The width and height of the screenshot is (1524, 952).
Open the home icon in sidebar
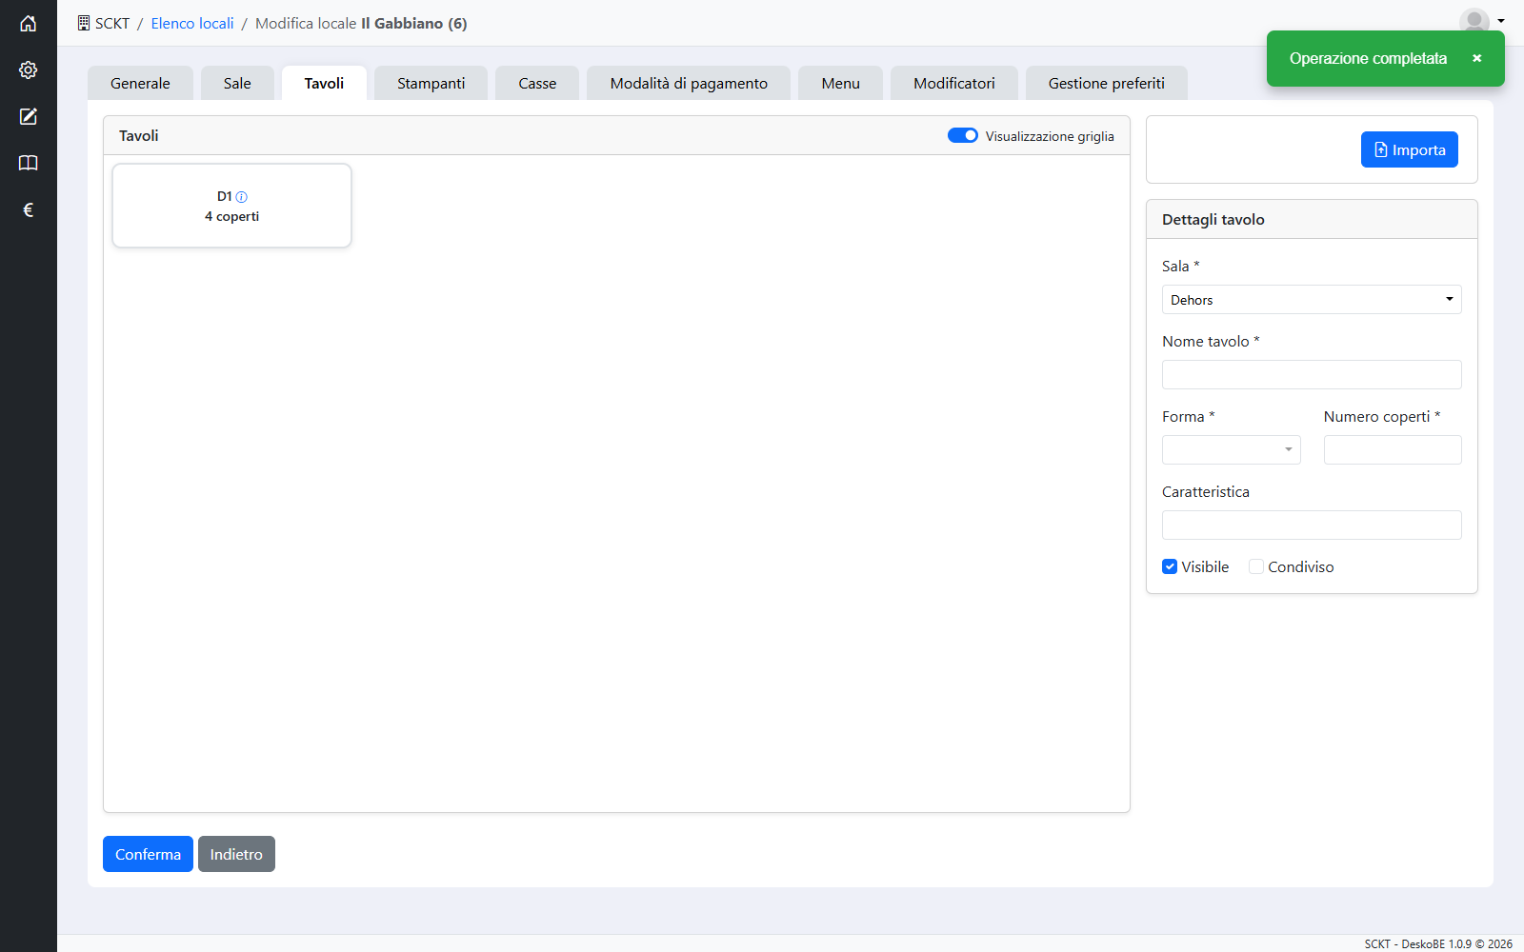[29, 24]
